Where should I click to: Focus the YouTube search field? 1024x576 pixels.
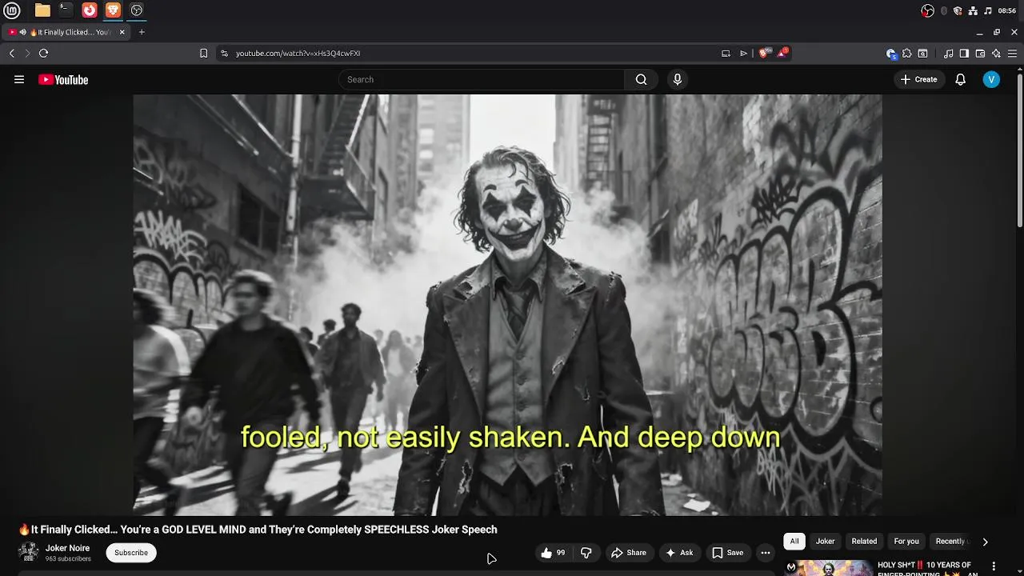481,79
